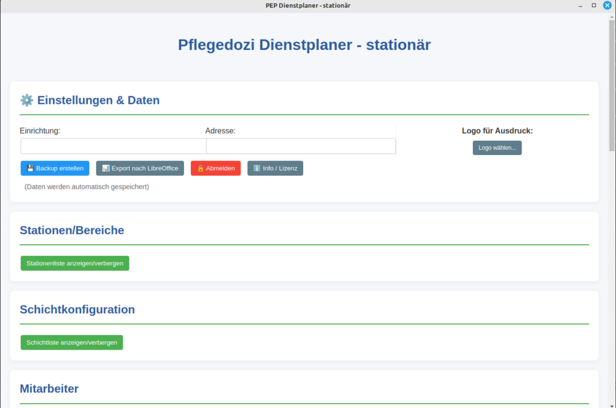Viewport: 616px width, 408px height.
Task: Click the Stationen/Bereiche section heading
Action: [x=72, y=230]
